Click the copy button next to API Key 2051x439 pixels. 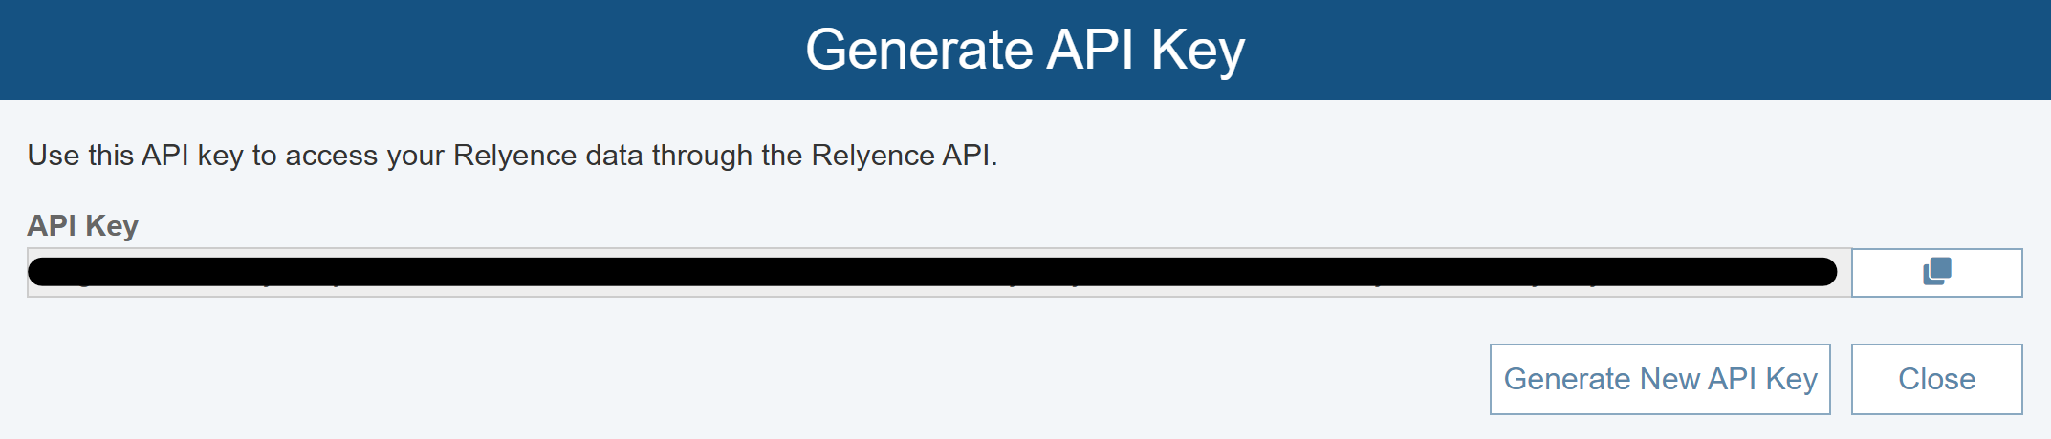click(x=1936, y=272)
